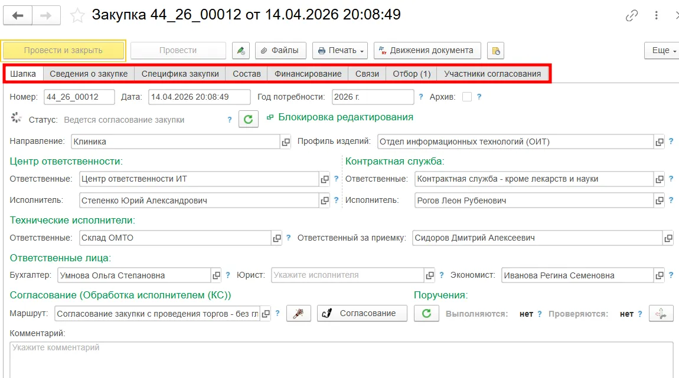The width and height of the screenshot is (679, 378).
Task: Click the Юрист Укажите исполнителя field
Action: [x=347, y=275]
